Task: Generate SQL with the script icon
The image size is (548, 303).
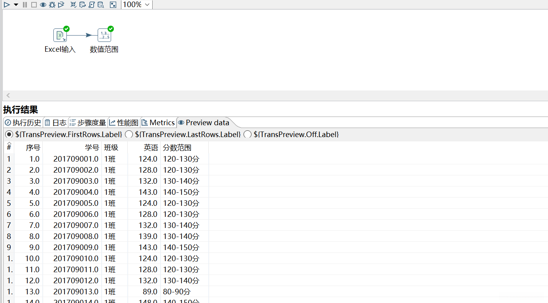Action: click(x=92, y=5)
